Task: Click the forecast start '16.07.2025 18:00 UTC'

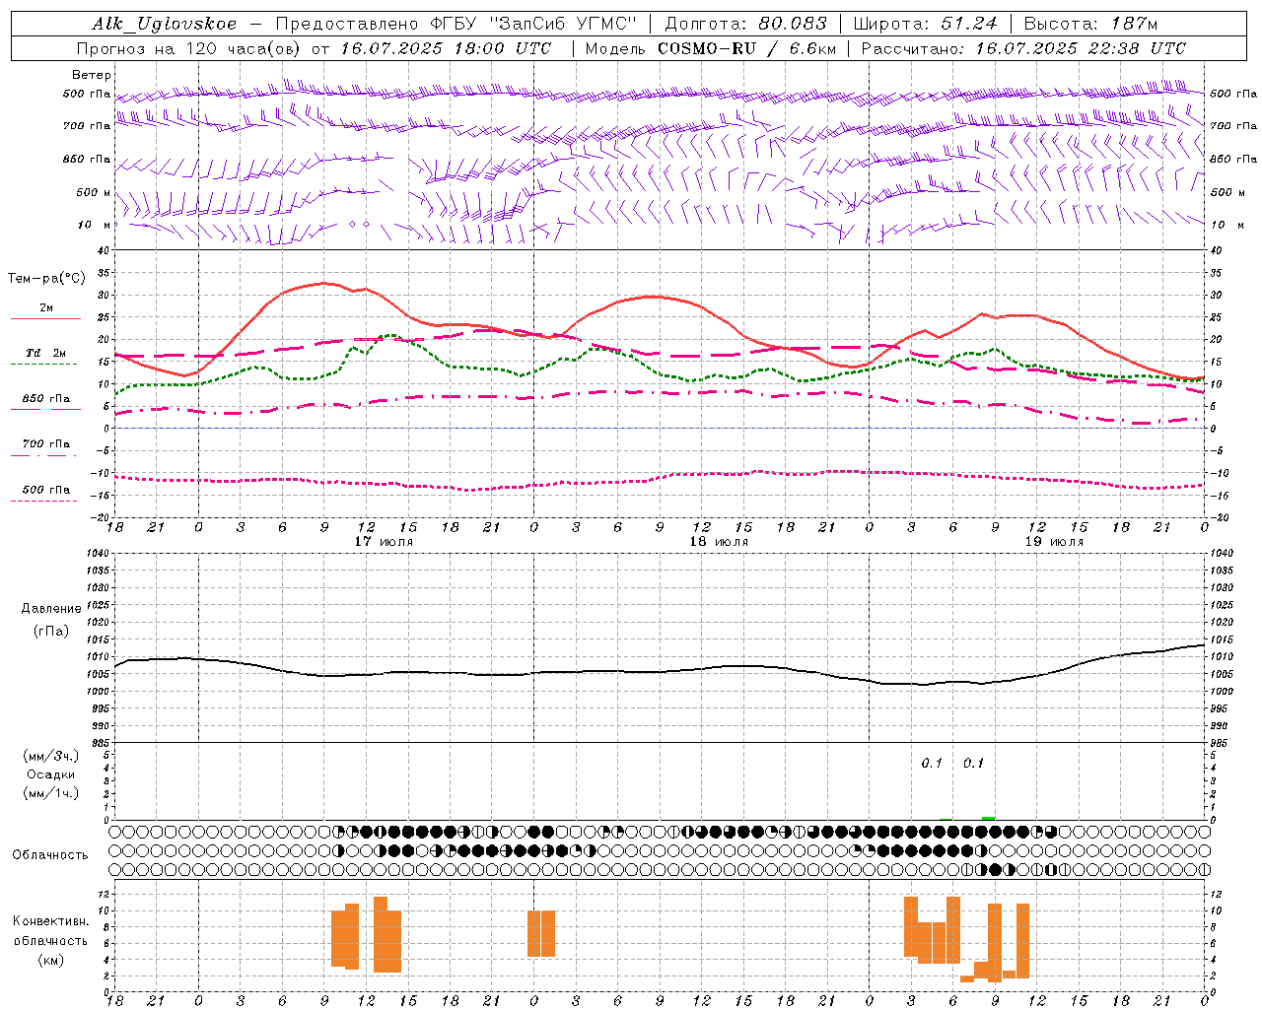Action: coord(446,48)
